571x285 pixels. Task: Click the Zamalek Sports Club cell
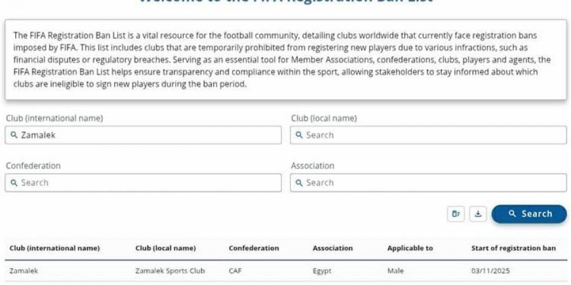pos(170,271)
